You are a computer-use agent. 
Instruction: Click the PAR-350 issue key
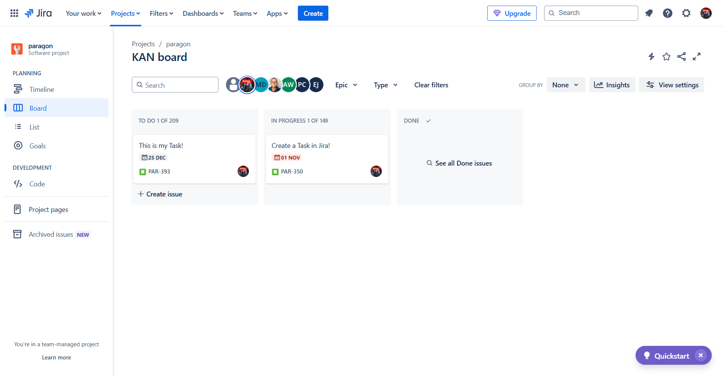[292, 172]
